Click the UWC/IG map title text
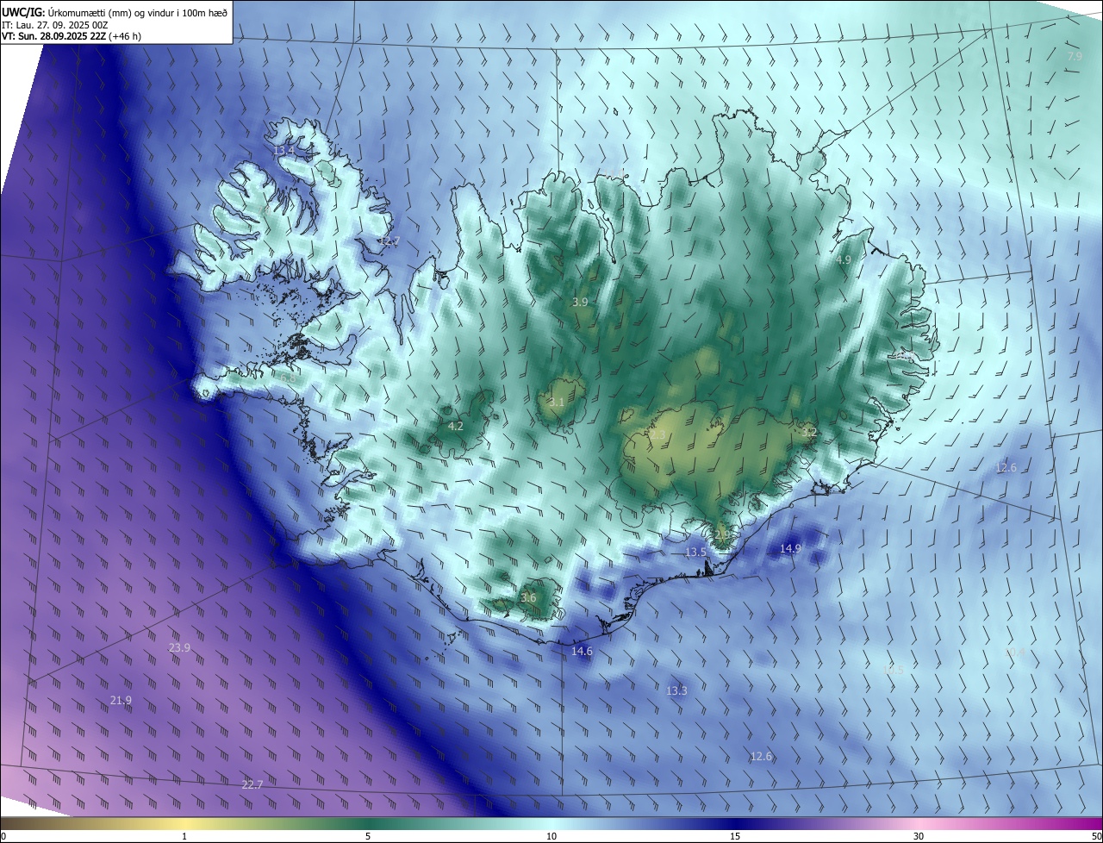The height and width of the screenshot is (843, 1103). (115, 11)
